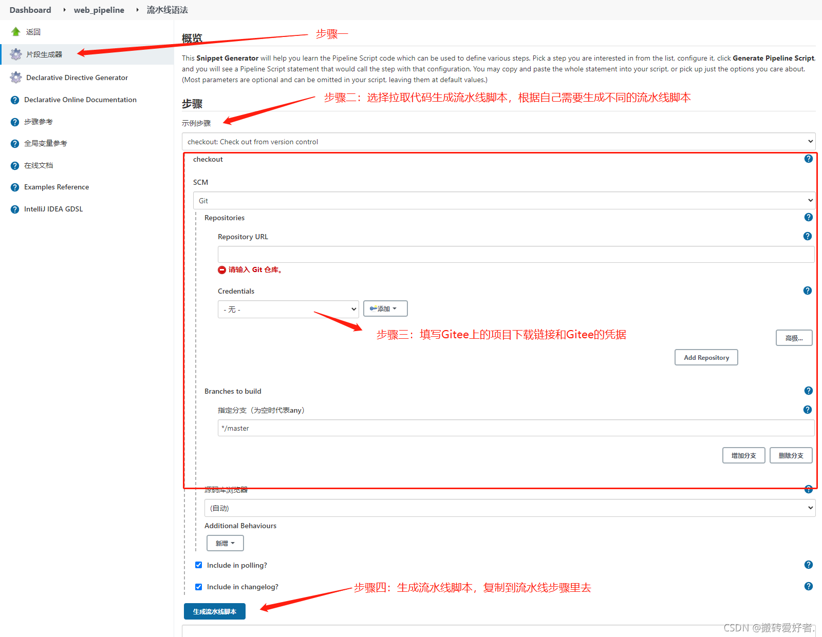
Task: Open 全局变量参考 sidebar item
Action: (46, 144)
